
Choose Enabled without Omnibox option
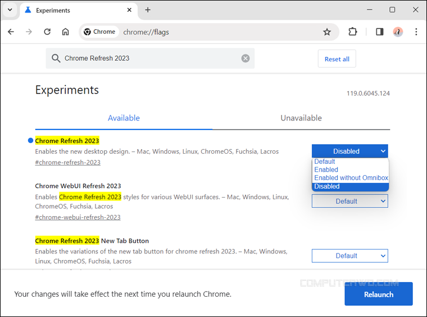pos(350,178)
